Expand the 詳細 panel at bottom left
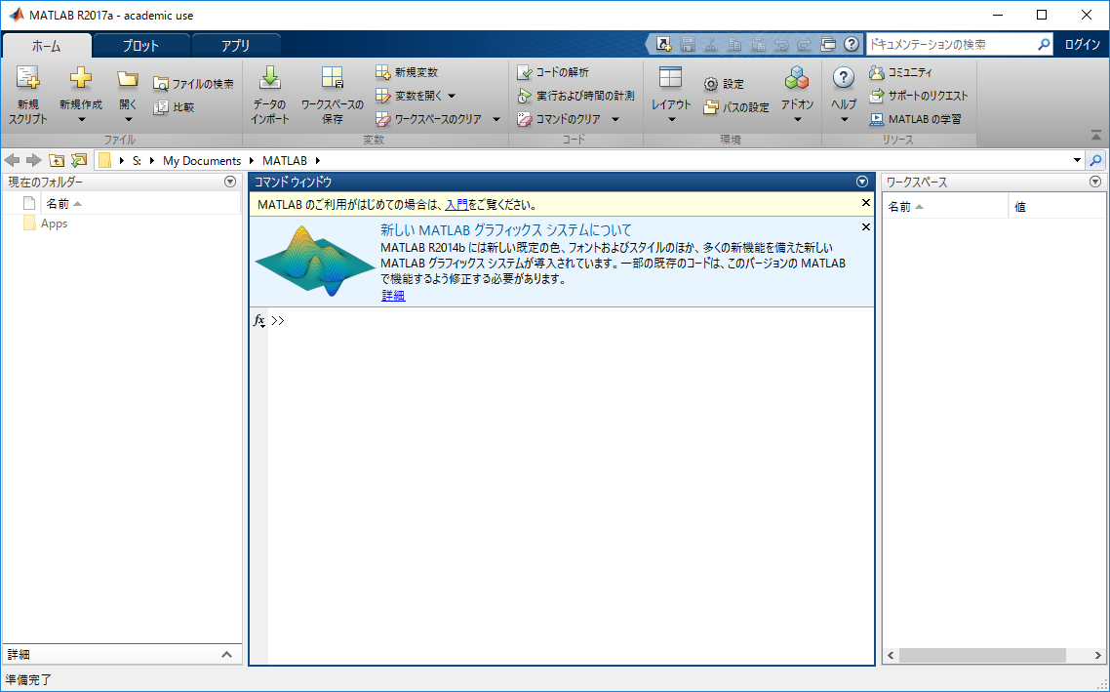The image size is (1110, 692). (x=226, y=655)
